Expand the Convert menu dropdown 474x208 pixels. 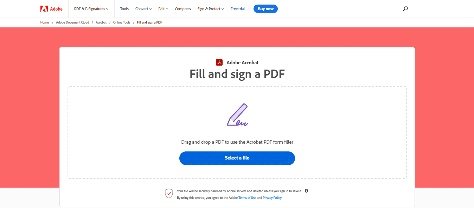pos(143,9)
